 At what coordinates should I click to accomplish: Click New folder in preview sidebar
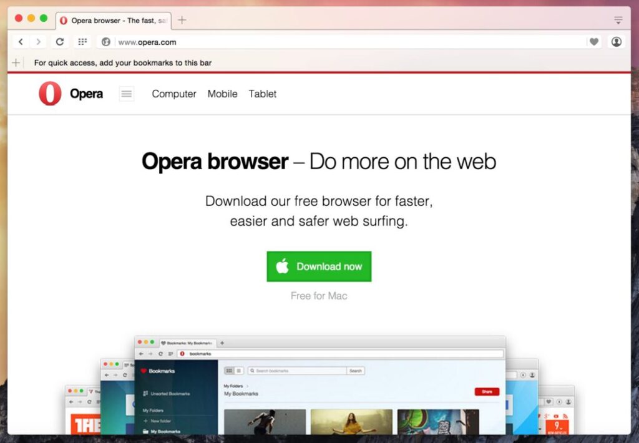(x=157, y=421)
